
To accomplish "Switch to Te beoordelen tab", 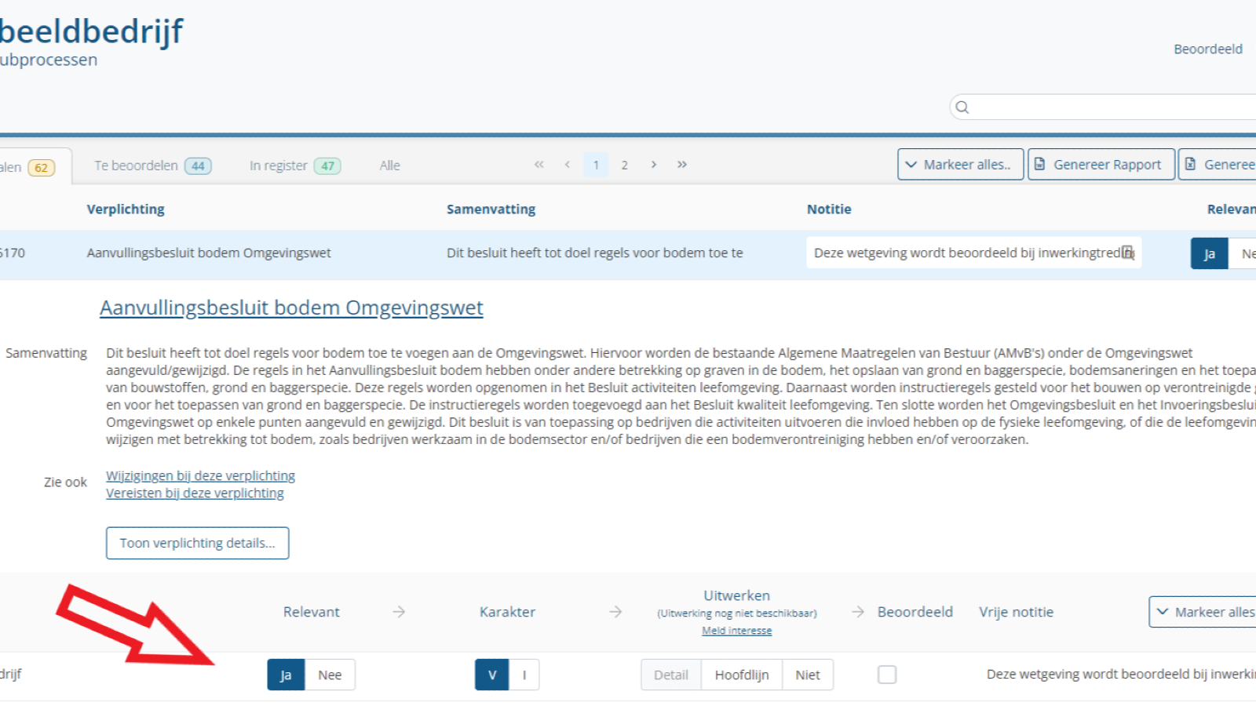I will tap(152, 166).
